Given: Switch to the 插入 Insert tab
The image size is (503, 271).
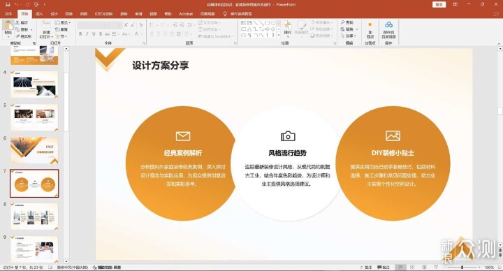Looking at the screenshot, I should pyautogui.click(x=39, y=14).
